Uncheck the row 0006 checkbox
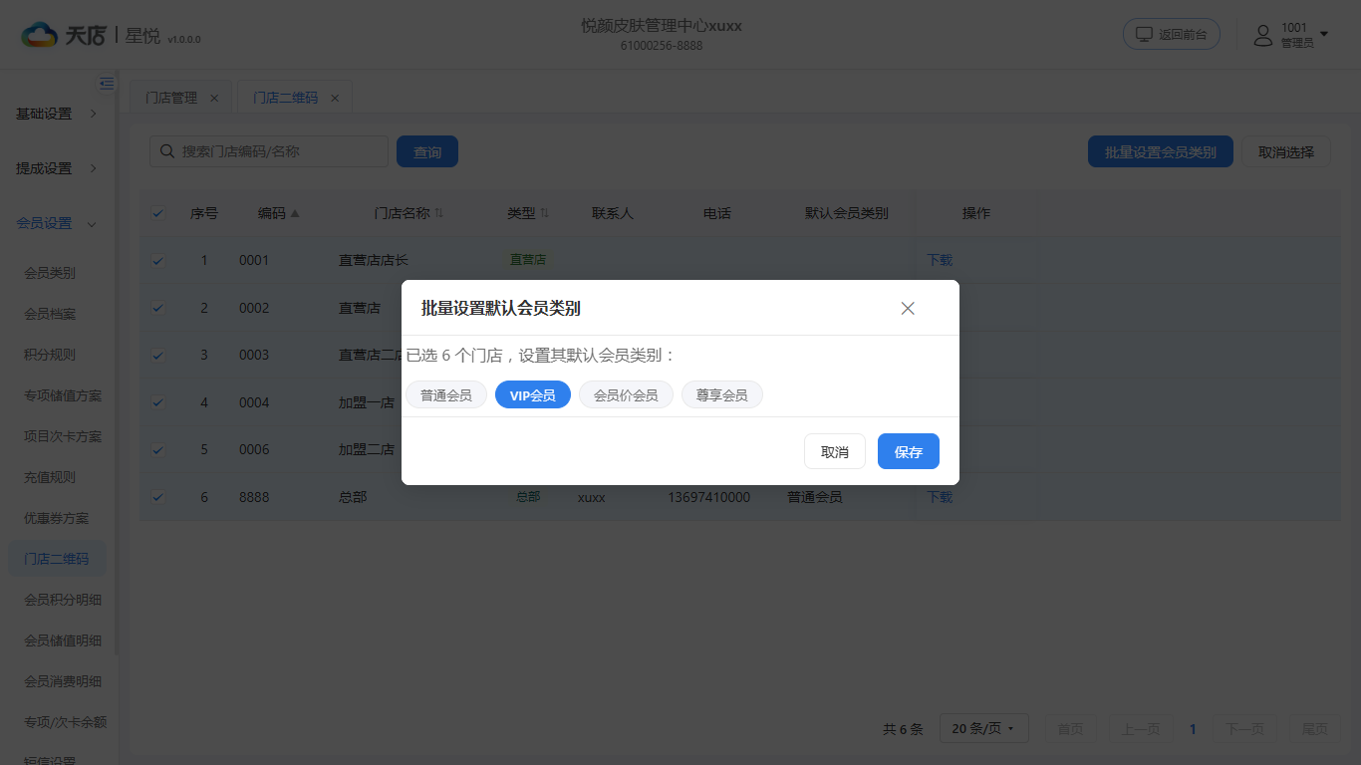 click(157, 449)
